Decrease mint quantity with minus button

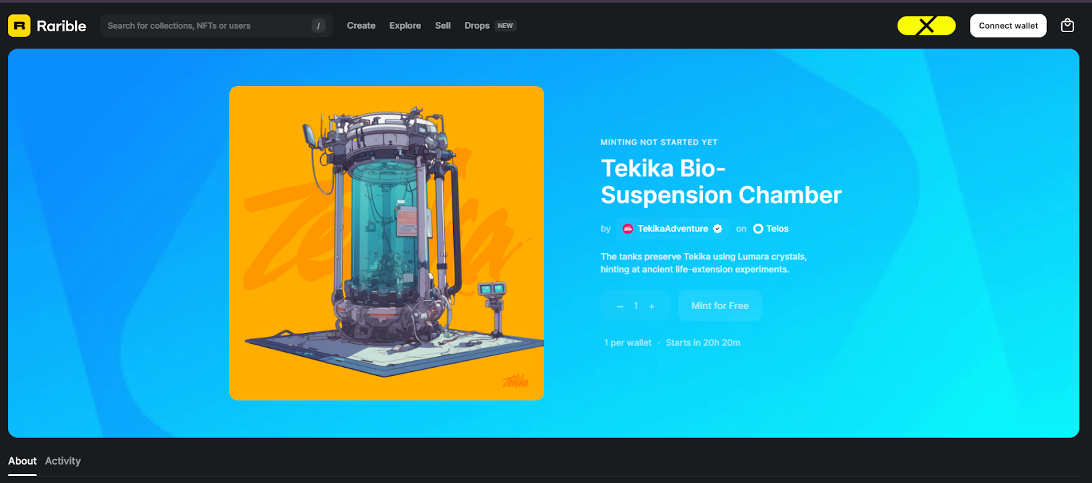coord(620,306)
